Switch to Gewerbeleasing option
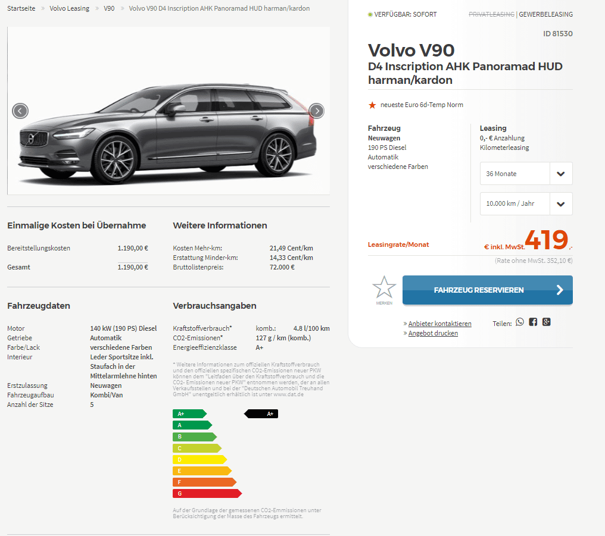This screenshot has height=536, width=605. [545, 14]
